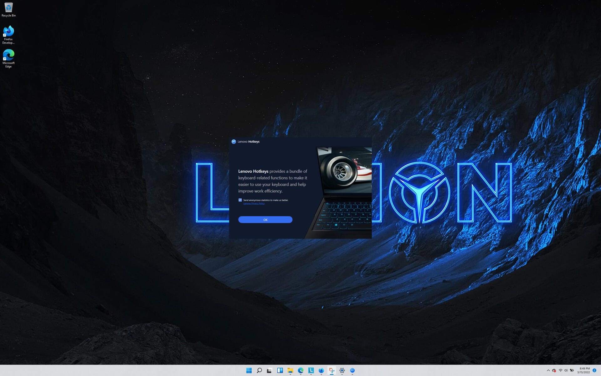Click the laptop image in dialog
The image size is (601, 376).
click(x=339, y=193)
